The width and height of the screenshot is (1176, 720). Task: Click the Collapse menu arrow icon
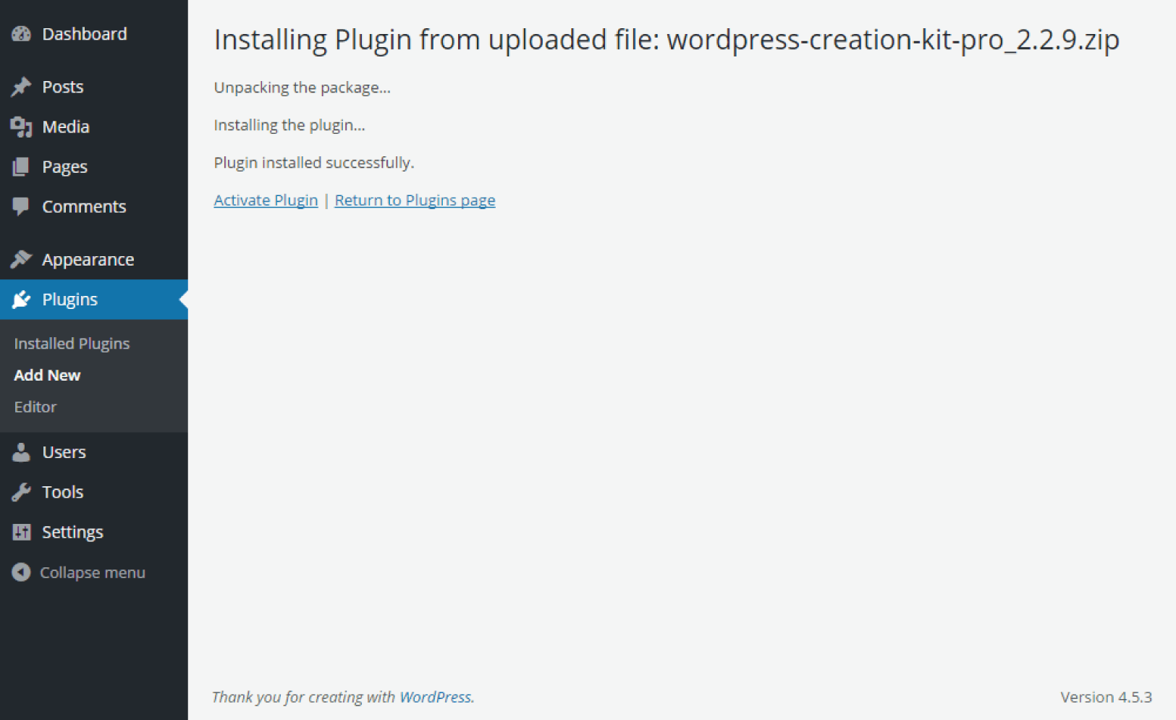(21, 572)
